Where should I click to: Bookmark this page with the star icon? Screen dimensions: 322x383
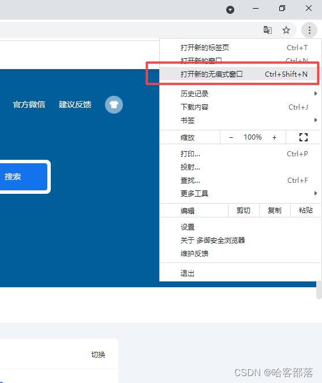coord(286,31)
